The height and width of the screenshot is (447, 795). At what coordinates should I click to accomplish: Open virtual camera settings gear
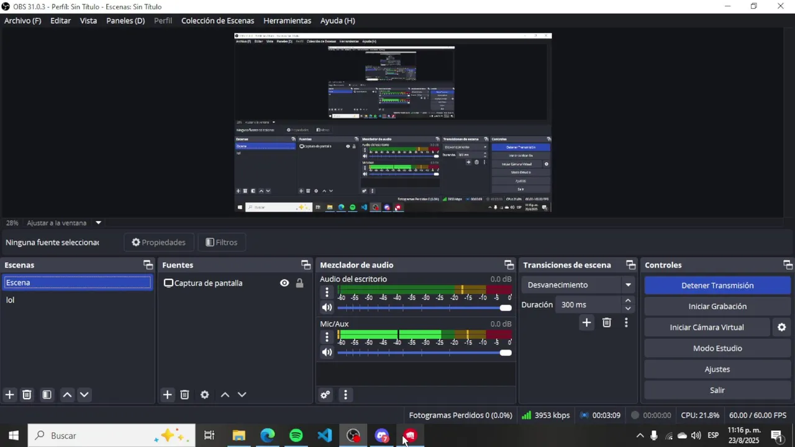coord(782,327)
